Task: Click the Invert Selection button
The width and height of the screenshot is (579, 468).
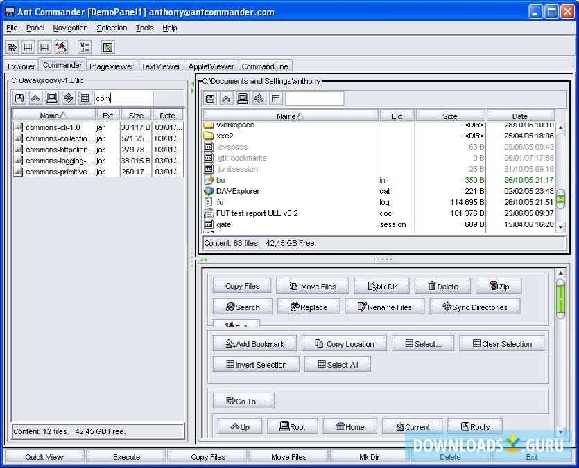Action: (257, 364)
